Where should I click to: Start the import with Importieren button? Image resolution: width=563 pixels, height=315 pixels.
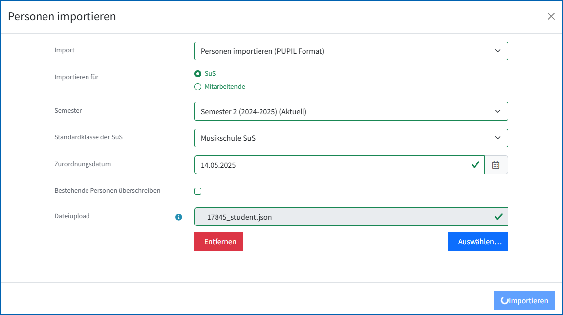[524, 300]
